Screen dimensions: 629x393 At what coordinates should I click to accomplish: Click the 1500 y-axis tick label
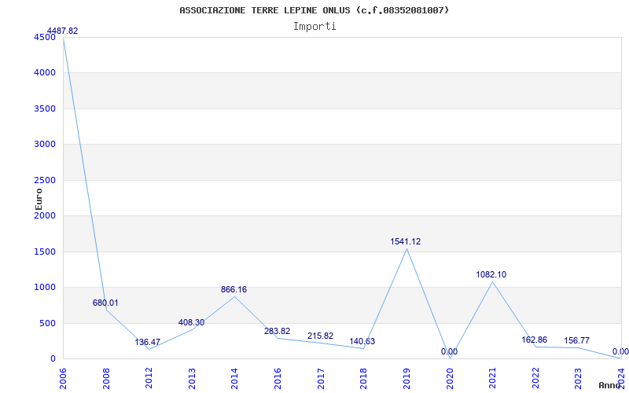45,252
